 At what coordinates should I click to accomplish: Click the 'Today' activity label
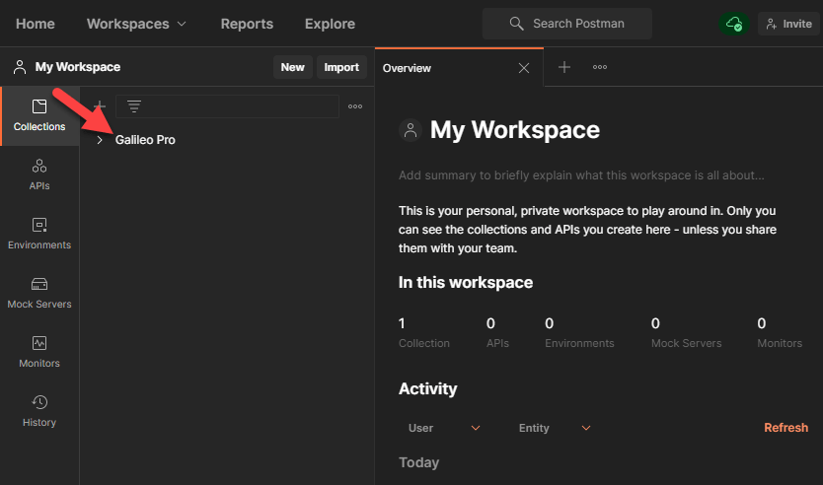pyautogui.click(x=418, y=462)
